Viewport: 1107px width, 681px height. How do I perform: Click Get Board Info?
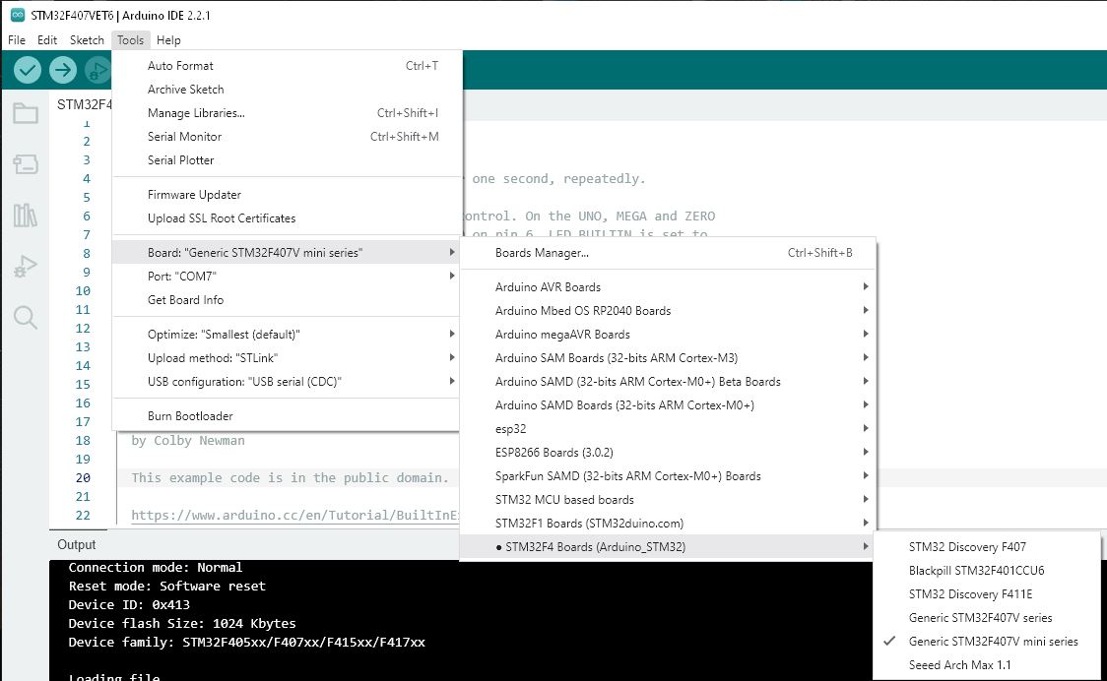286,300
